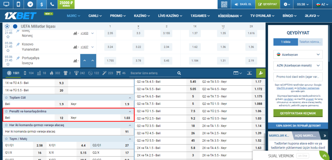This screenshot has height=160, width=332.
Task: Open the column layout dropdown
Action: 238,73
